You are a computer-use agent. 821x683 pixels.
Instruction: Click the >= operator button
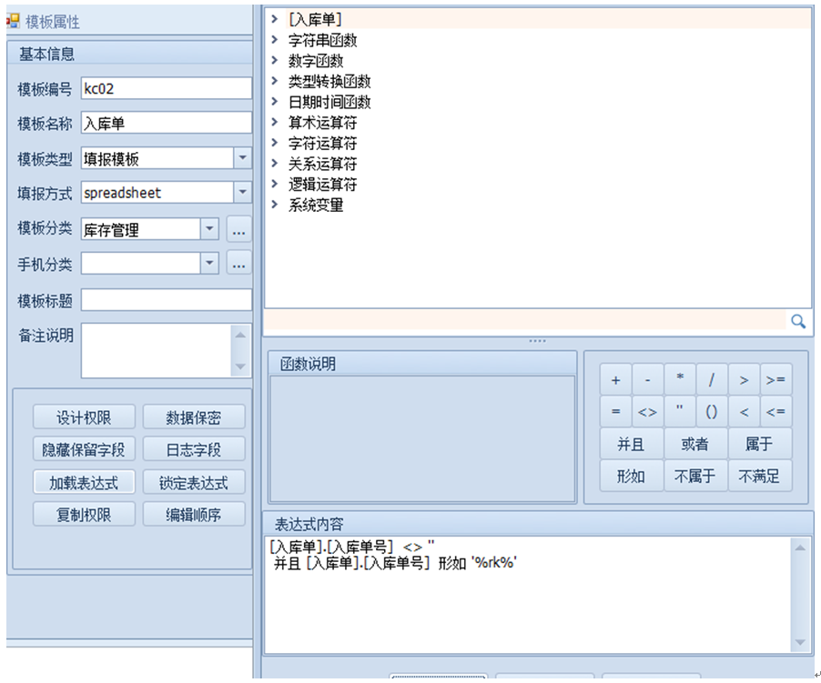click(x=775, y=380)
